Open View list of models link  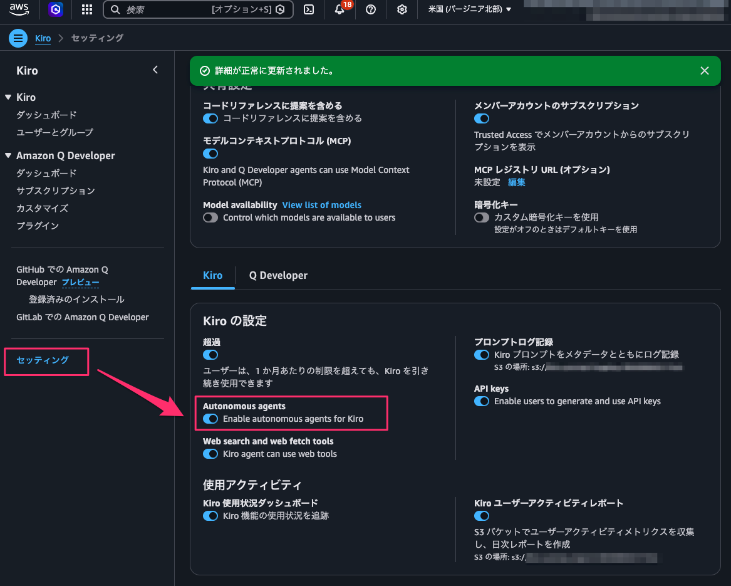[x=322, y=205]
